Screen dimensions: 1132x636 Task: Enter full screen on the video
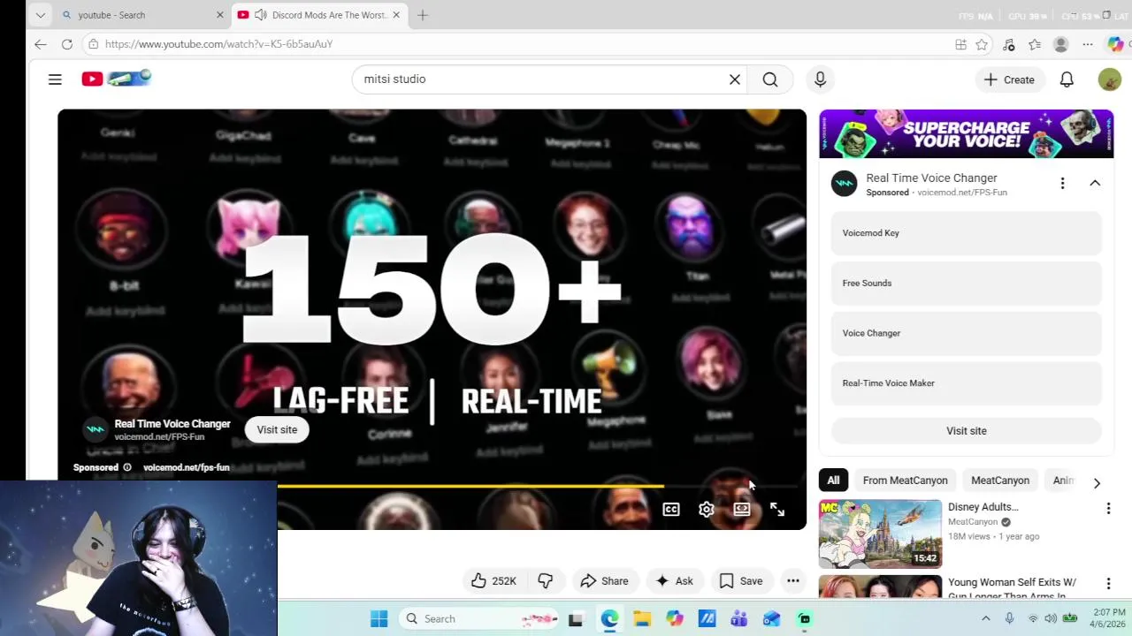click(x=776, y=509)
